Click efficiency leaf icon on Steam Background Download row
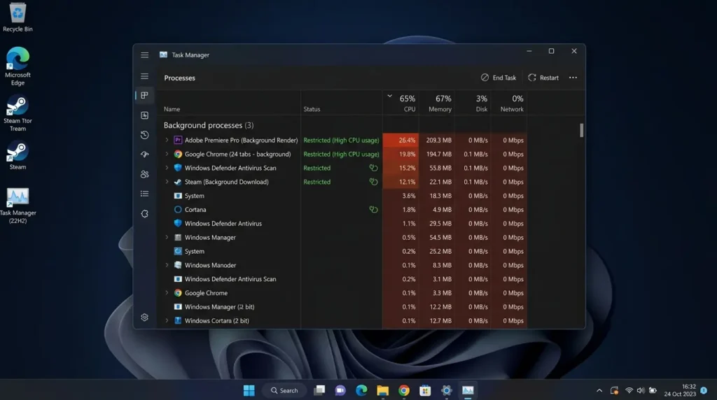The image size is (717, 400). 374,182
